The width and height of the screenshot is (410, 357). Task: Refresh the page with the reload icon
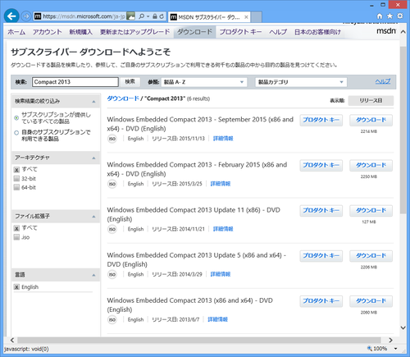tap(162, 16)
